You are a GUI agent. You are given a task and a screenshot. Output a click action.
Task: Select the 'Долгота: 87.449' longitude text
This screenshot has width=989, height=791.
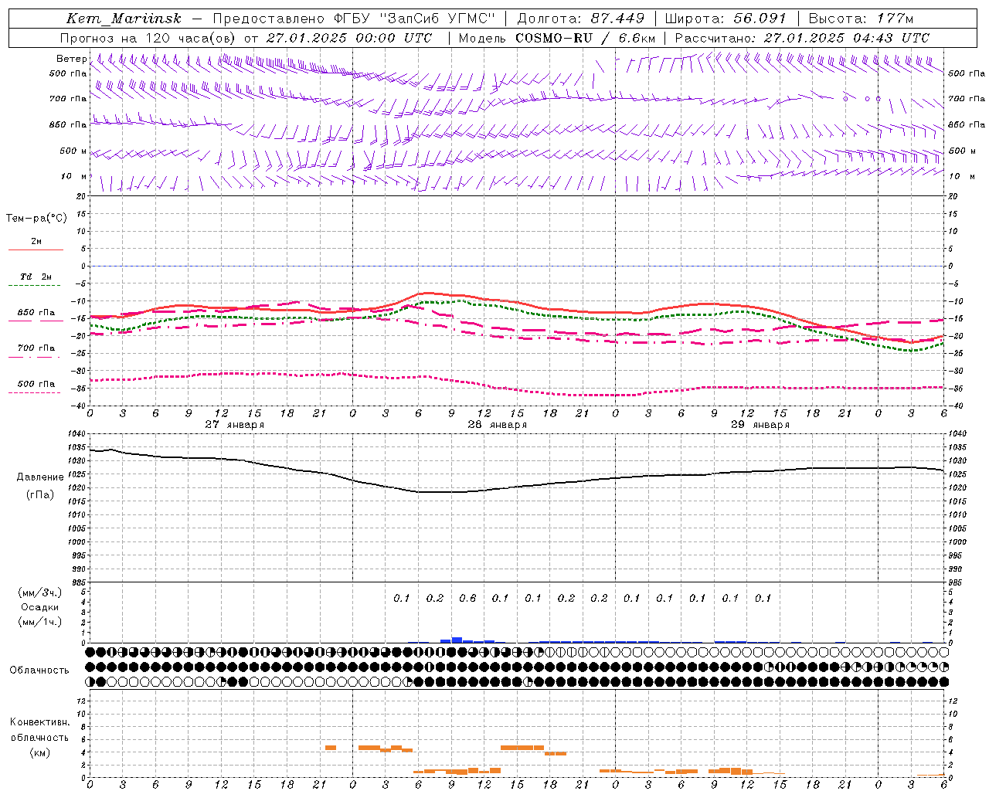click(581, 19)
